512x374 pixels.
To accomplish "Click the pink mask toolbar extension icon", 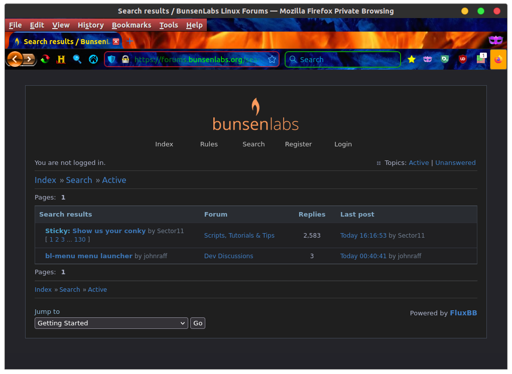I will point(428,59).
